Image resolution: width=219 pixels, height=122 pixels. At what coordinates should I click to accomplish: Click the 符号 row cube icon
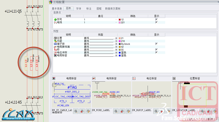coord(55,19)
